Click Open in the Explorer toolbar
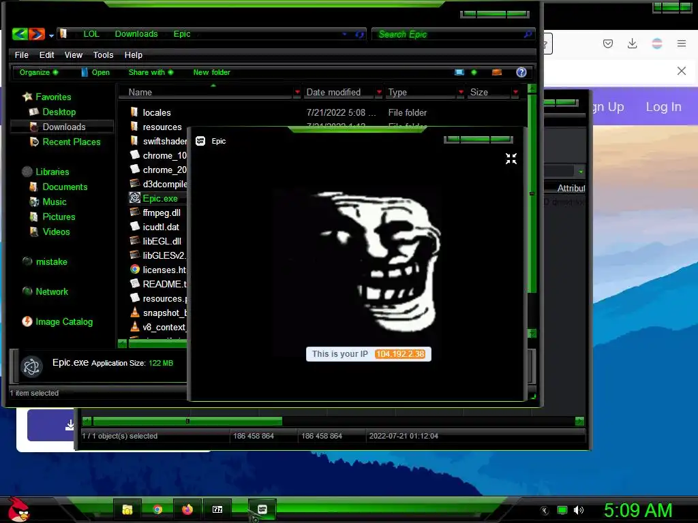The width and height of the screenshot is (698, 523). 95,72
